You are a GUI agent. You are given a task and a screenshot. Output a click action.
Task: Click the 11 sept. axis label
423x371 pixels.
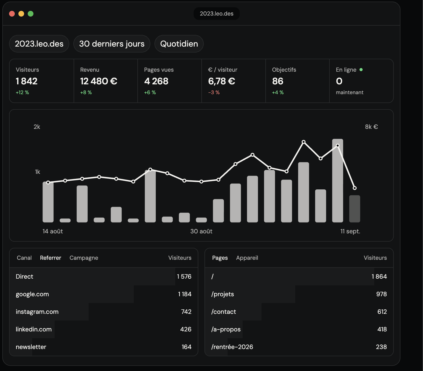pos(350,231)
